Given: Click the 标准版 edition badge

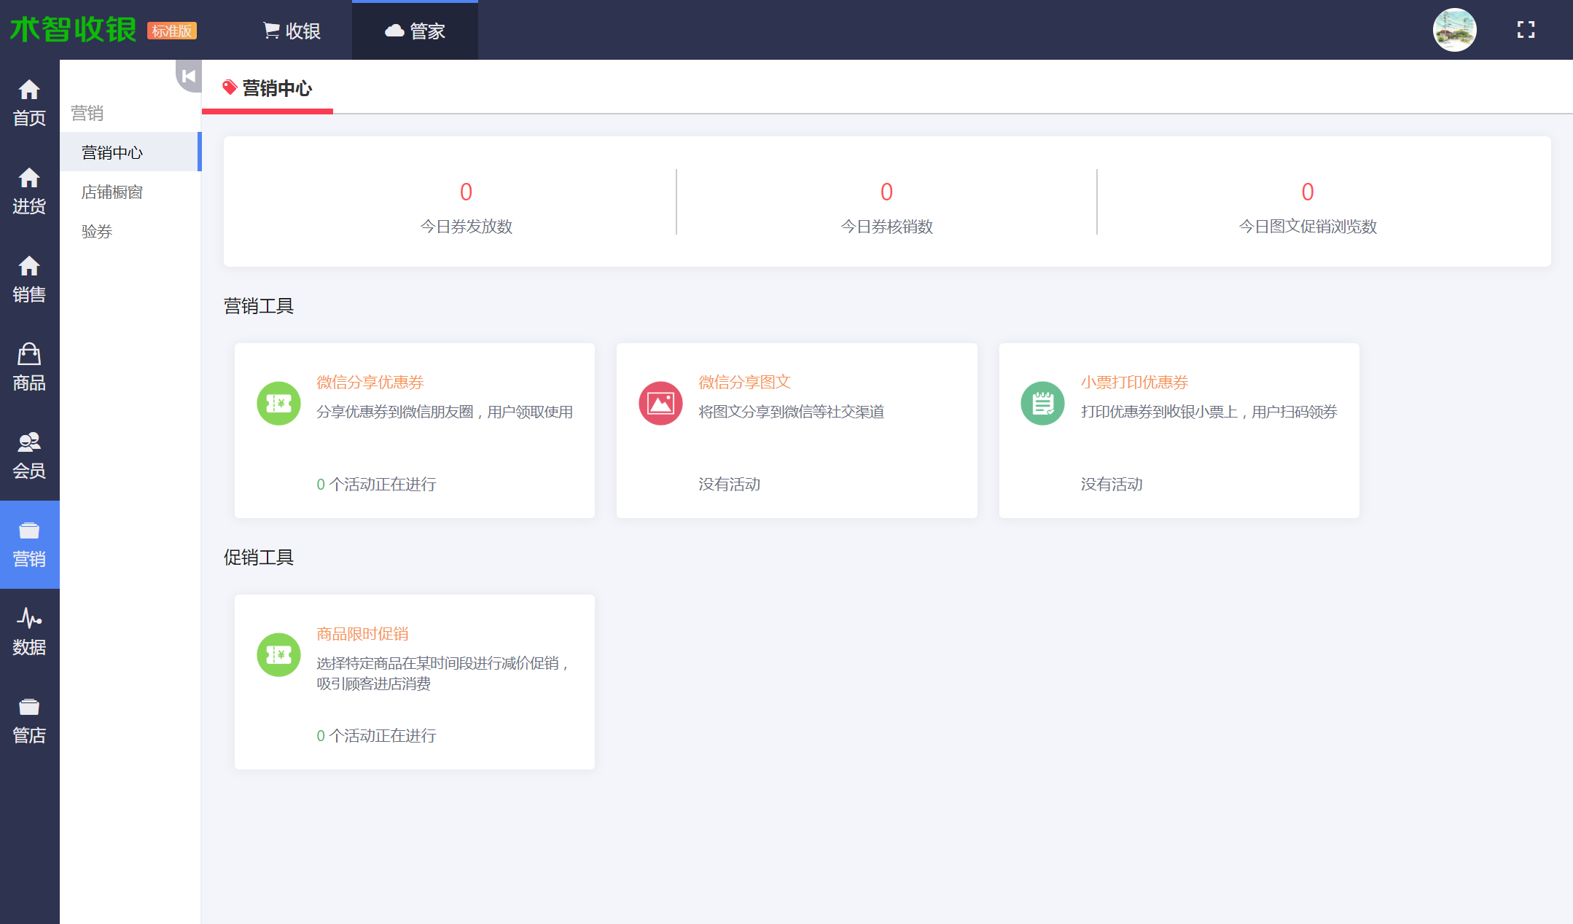Looking at the screenshot, I should pos(172,31).
